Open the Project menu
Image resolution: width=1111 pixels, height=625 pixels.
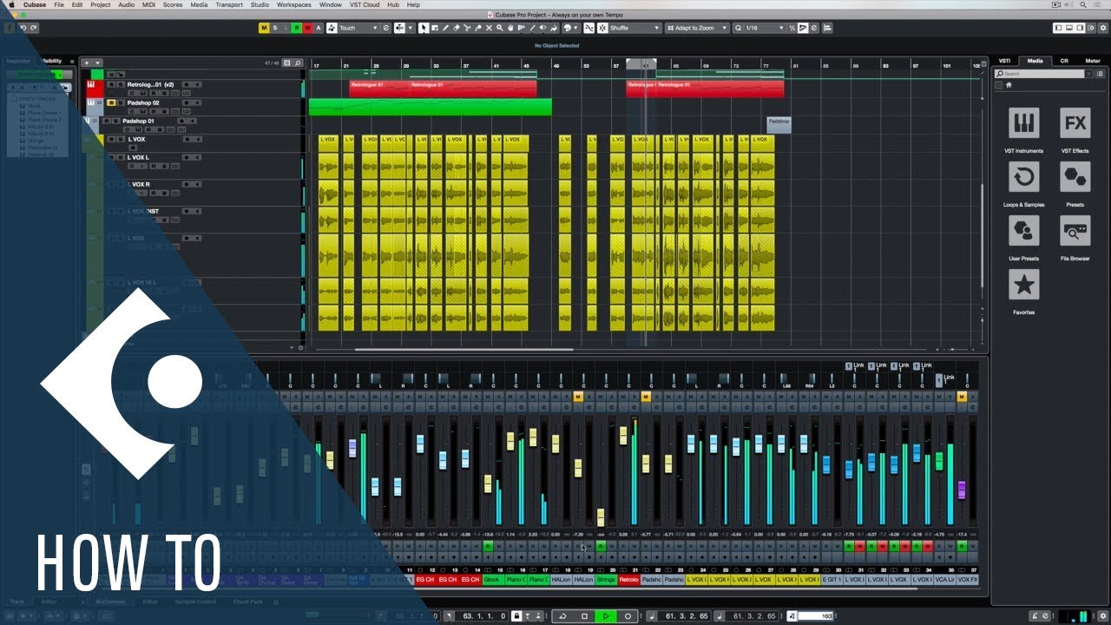point(101,4)
